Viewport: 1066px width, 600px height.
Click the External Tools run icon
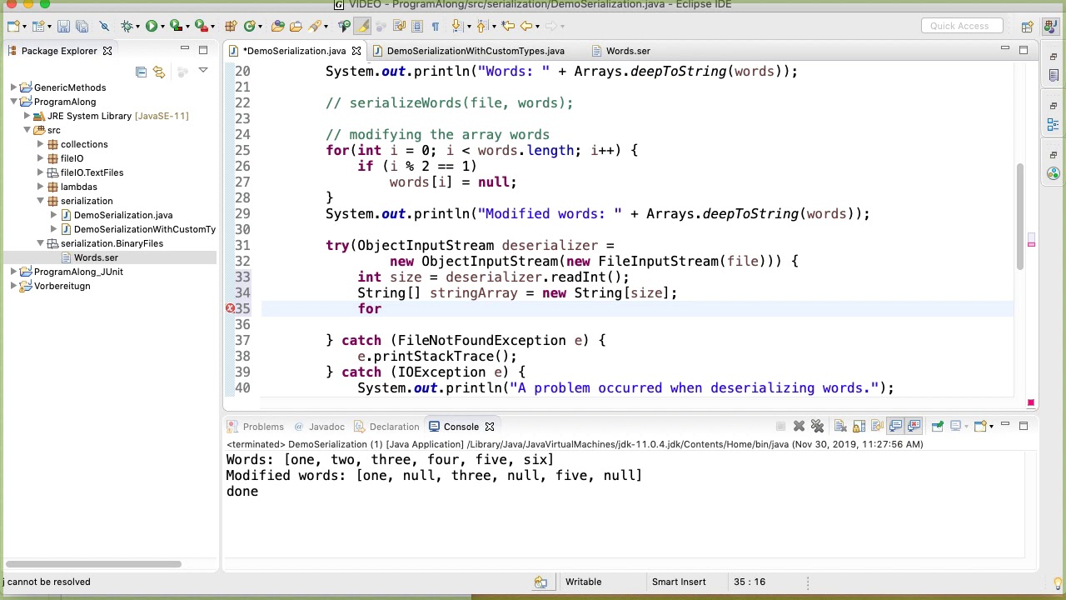pyautogui.click(x=201, y=26)
